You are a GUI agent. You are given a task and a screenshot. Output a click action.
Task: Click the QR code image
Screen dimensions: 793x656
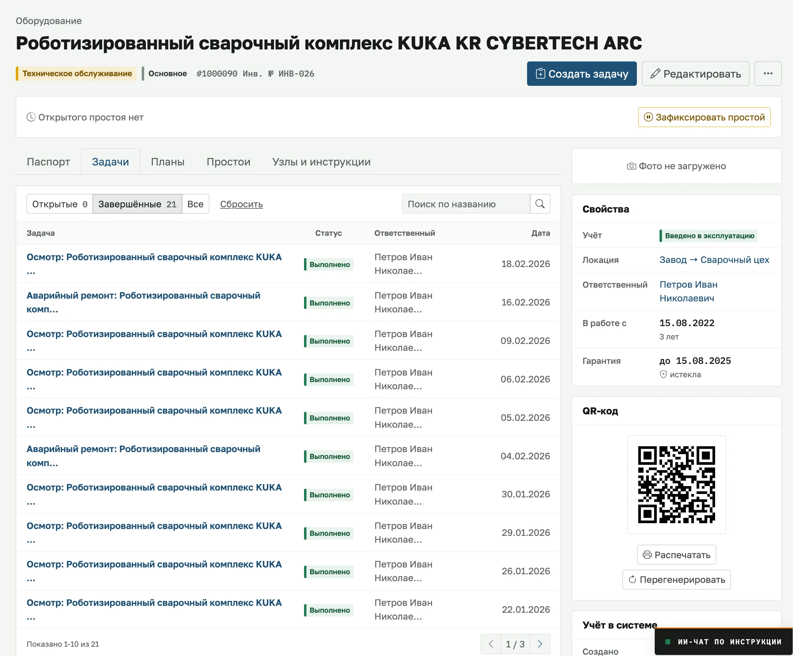(676, 485)
